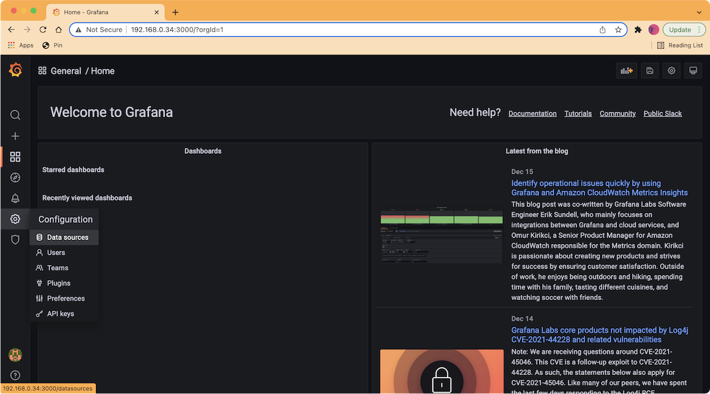Open the Community link
Viewport: 710px width, 394px height.
(x=617, y=114)
